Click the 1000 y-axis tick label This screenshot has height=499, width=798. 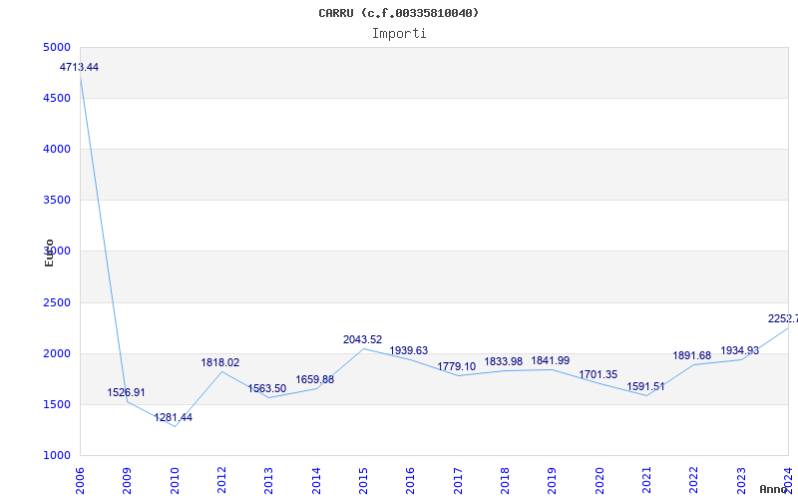click(57, 455)
